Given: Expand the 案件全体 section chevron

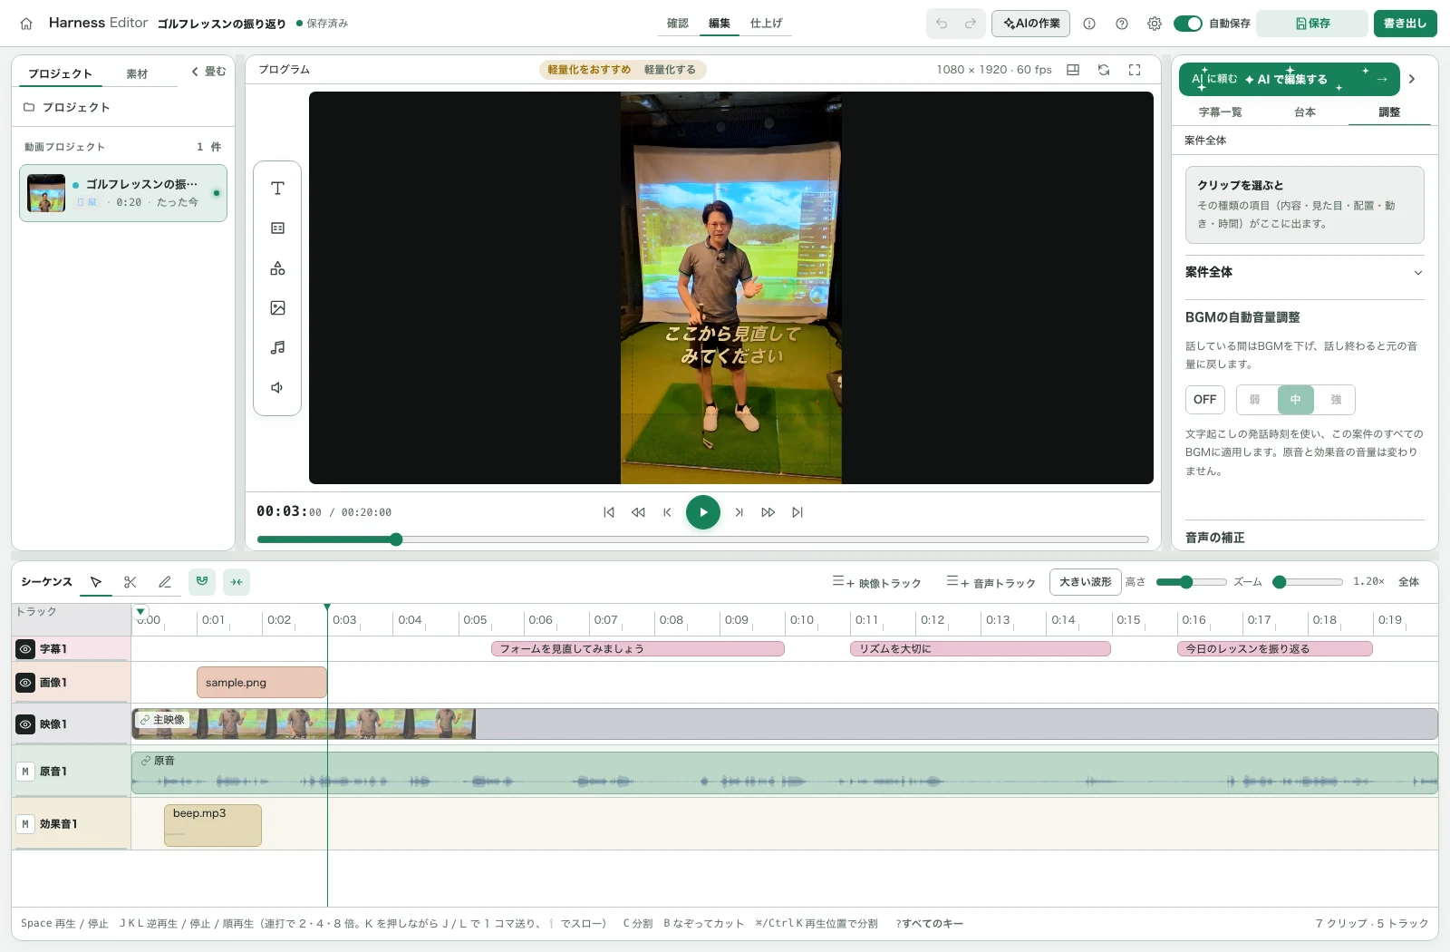Looking at the screenshot, I should 1418,273.
